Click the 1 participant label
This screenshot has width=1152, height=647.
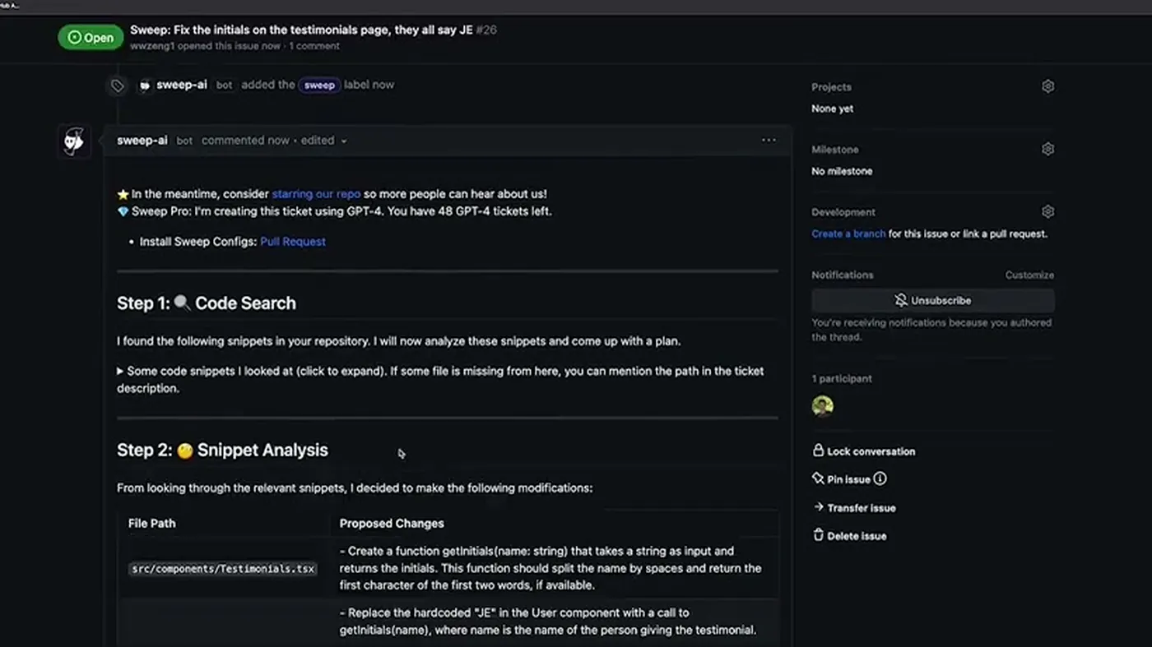pyautogui.click(x=842, y=379)
